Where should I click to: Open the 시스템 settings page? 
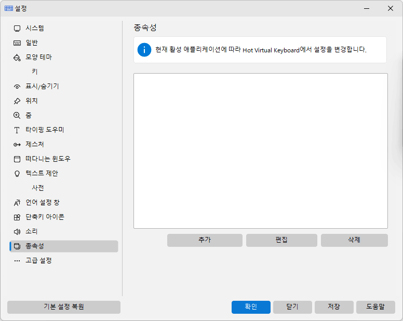(x=64, y=28)
